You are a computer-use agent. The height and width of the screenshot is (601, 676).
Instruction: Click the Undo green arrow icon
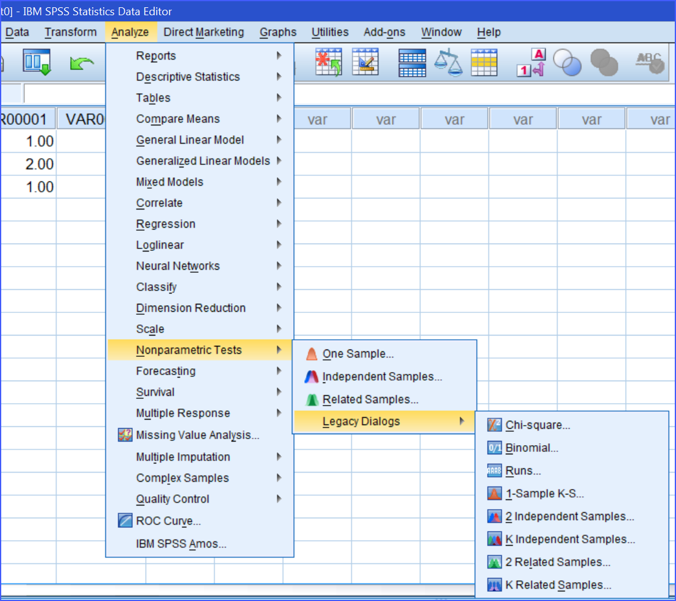pos(81,62)
